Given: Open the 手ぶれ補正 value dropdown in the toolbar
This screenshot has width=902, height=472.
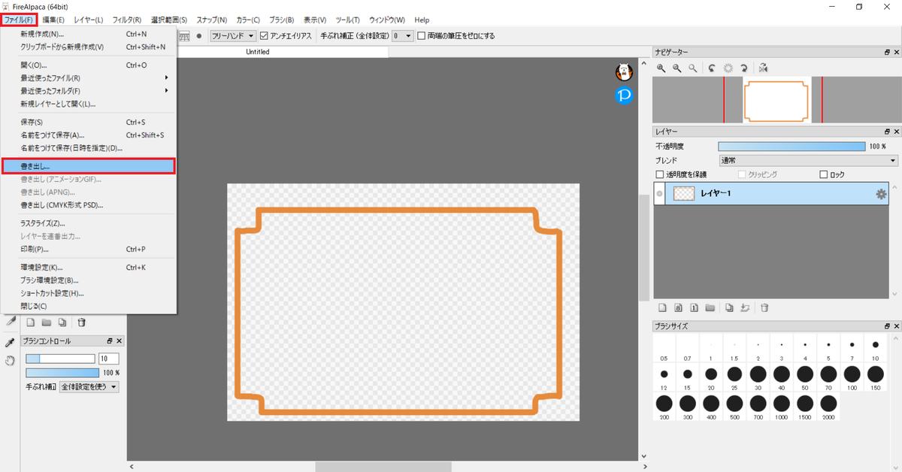Looking at the screenshot, I should click(403, 35).
